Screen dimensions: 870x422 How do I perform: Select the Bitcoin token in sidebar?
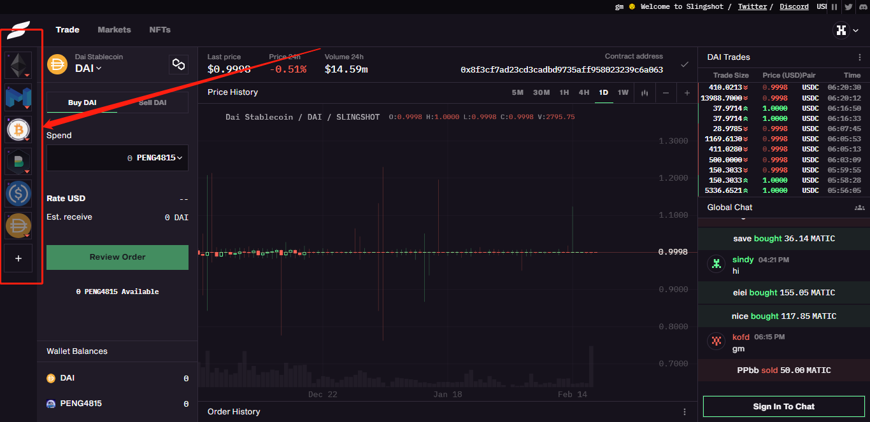(18, 130)
